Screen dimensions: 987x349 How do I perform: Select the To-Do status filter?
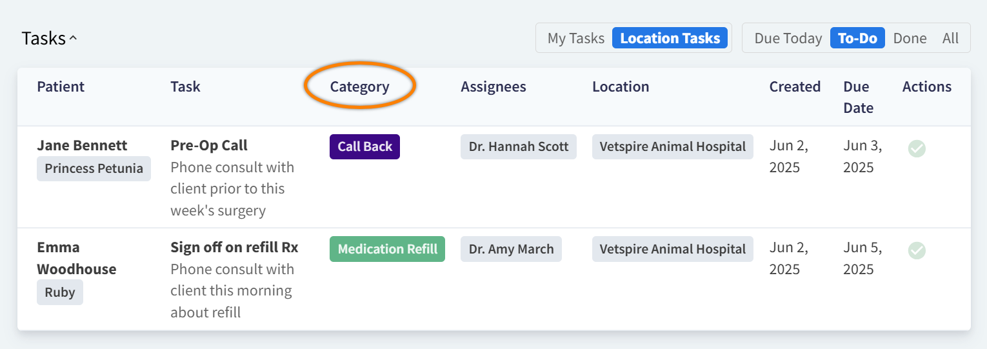tap(857, 38)
